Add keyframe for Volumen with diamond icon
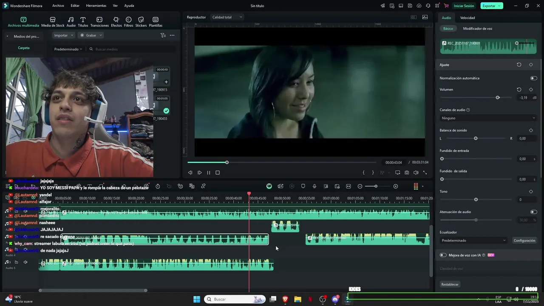The height and width of the screenshot is (306, 544). click(531, 90)
